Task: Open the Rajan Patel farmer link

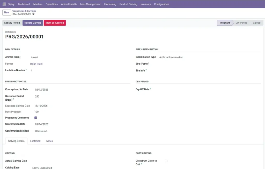Action: tap(36, 64)
